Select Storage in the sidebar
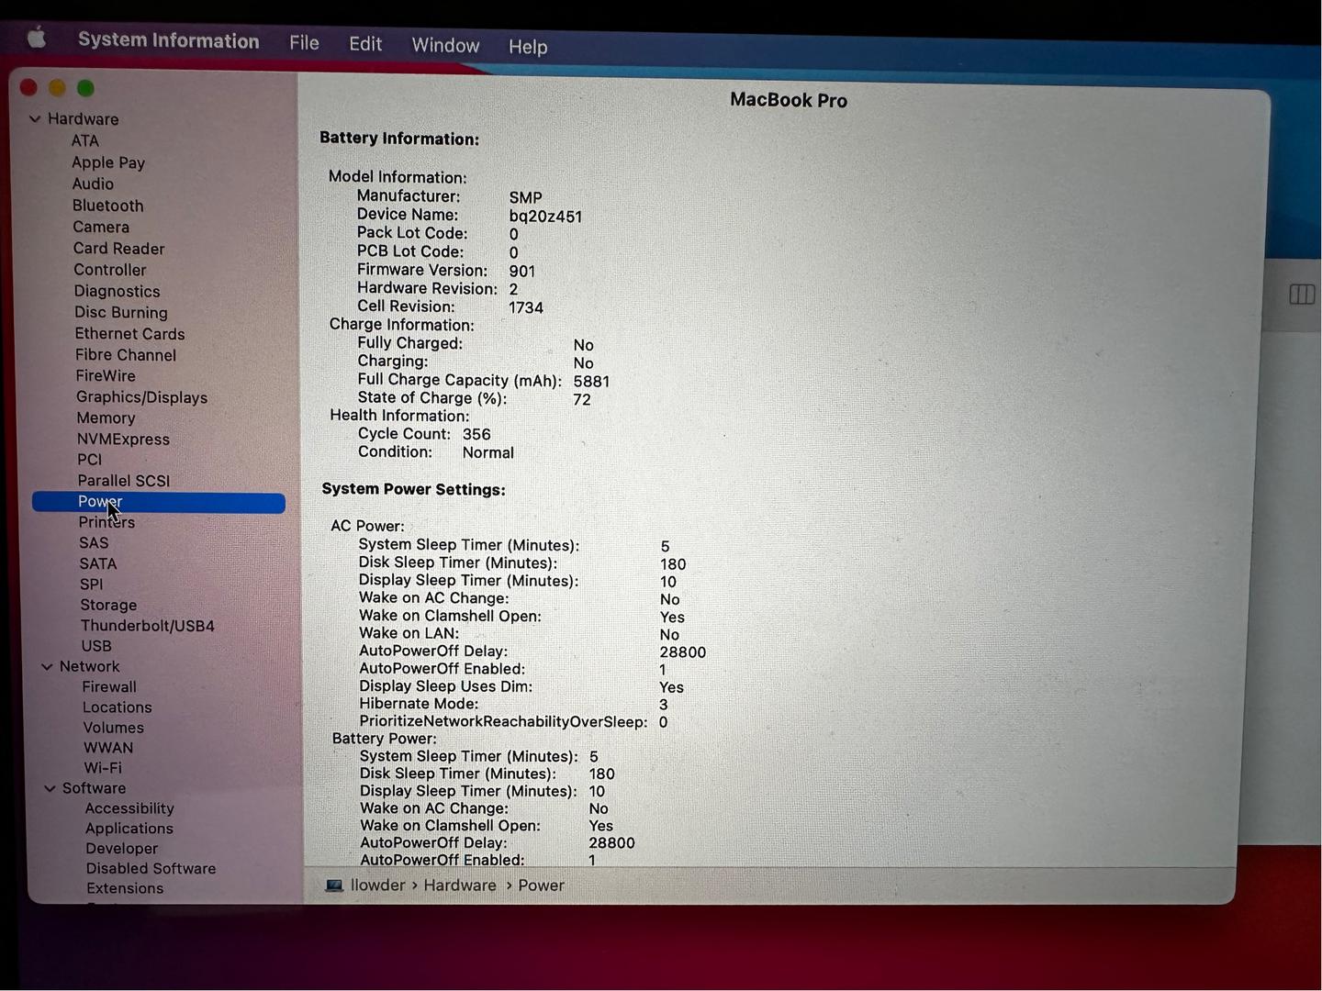 [108, 605]
